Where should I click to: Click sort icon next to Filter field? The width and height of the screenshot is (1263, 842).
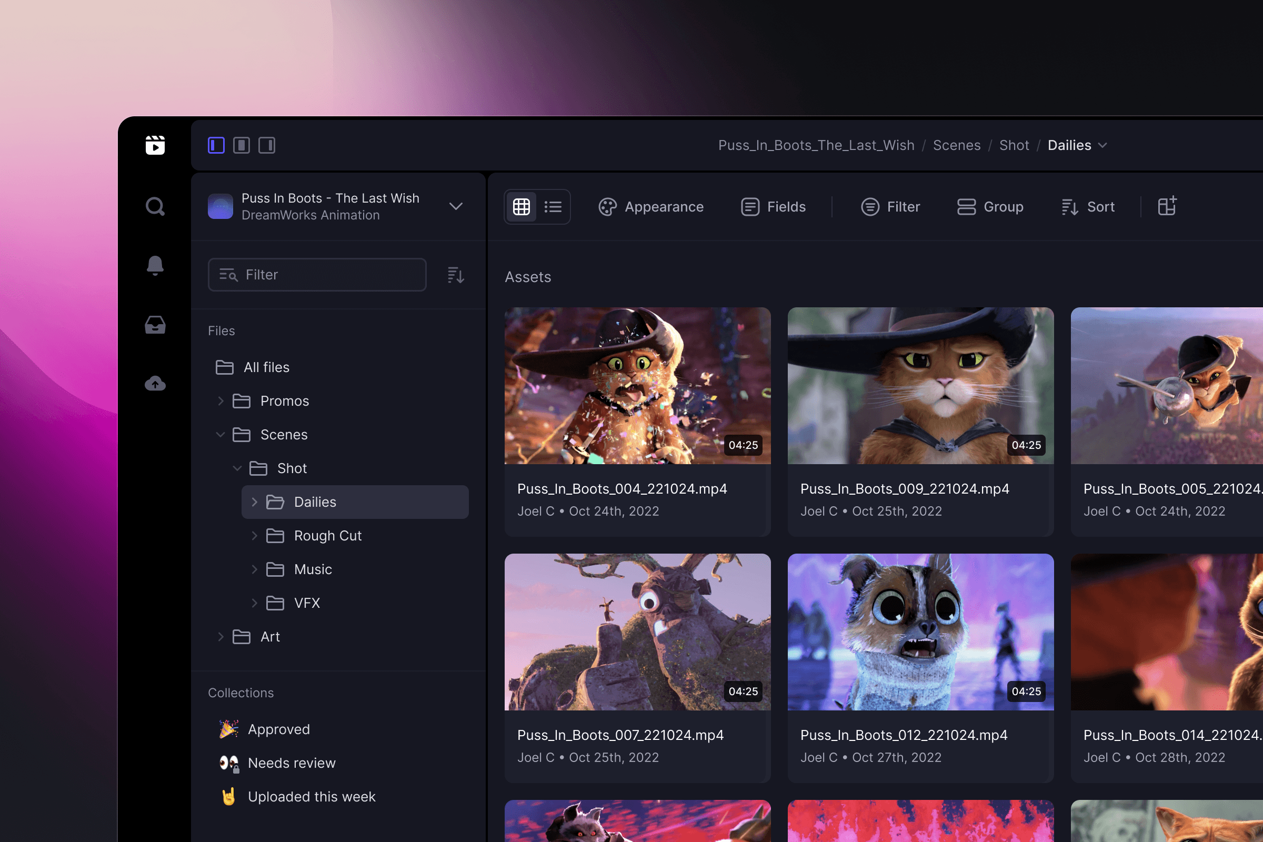point(455,275)
